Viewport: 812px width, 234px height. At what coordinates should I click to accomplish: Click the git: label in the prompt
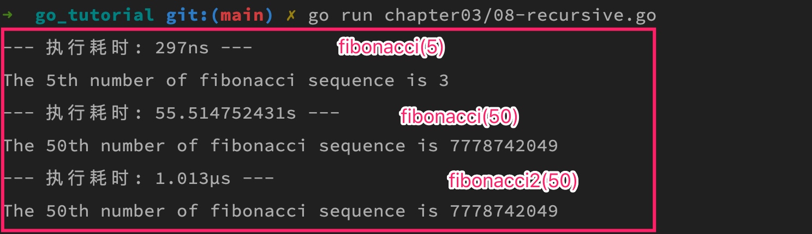188,15
